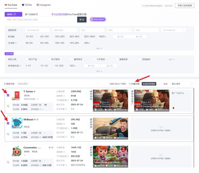Viewport: 199px width, 173px height.
Task: Click the verified badge beside T-Series
Action: [x=34, y=91]
